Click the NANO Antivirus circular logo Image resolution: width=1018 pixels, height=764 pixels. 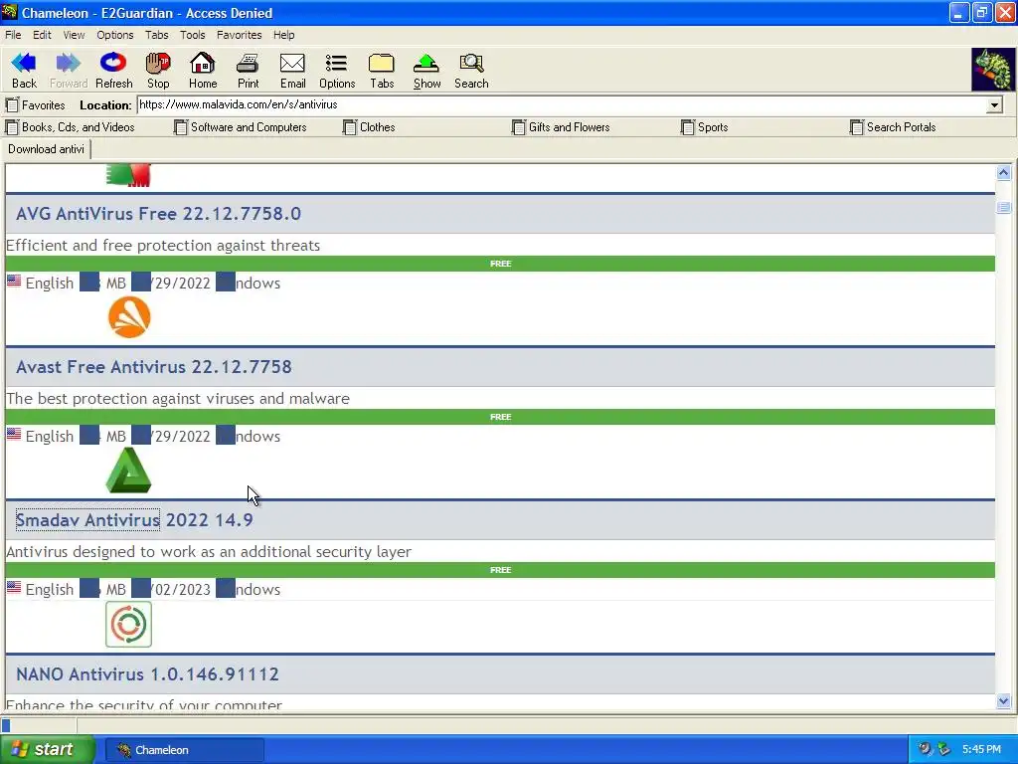click(128, 625)
